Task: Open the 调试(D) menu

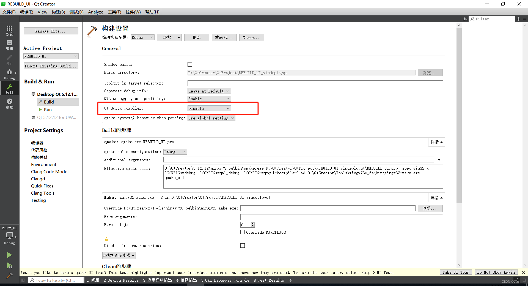Action: click(x=76, y=12)
